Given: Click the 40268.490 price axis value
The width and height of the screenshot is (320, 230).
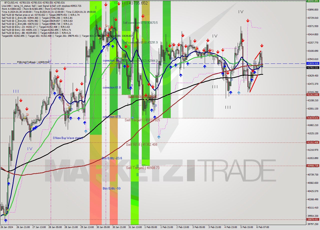Looking at the screenshot, I should click(x=313, y=199).
